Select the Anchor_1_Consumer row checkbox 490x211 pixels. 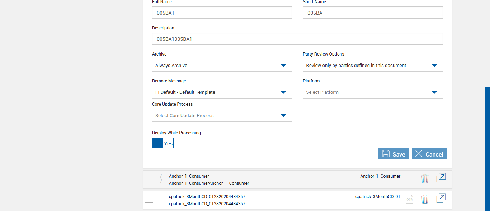(149, 178)
